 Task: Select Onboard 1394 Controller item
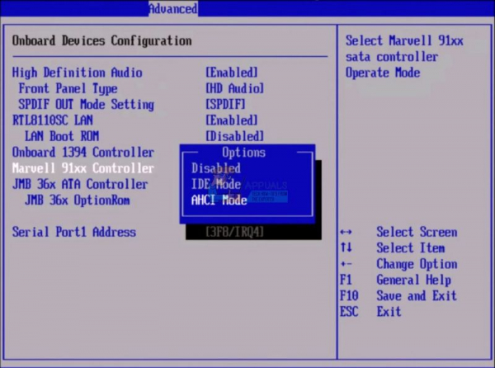[83, 153]
